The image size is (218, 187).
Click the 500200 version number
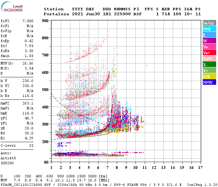click(x=7, y=163)
